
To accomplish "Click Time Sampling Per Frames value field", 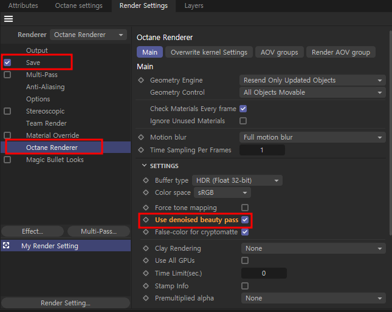I will 262,150.
